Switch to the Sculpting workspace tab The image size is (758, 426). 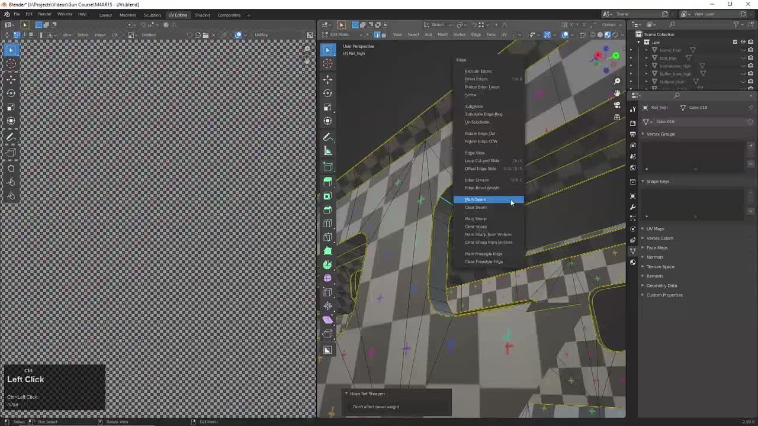coord(152,15)
